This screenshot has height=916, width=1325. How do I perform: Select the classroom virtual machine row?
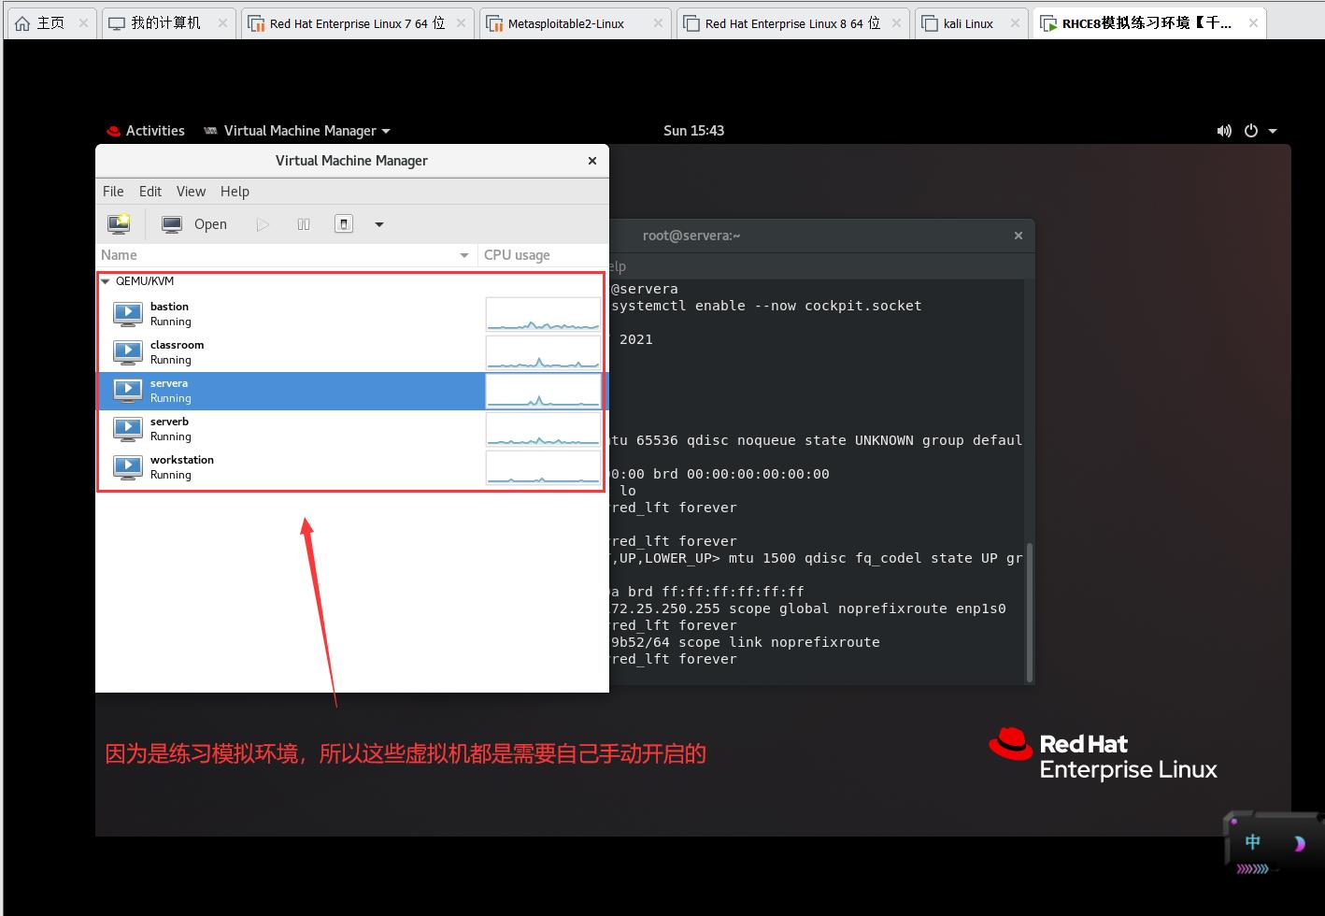pos(351,352)
